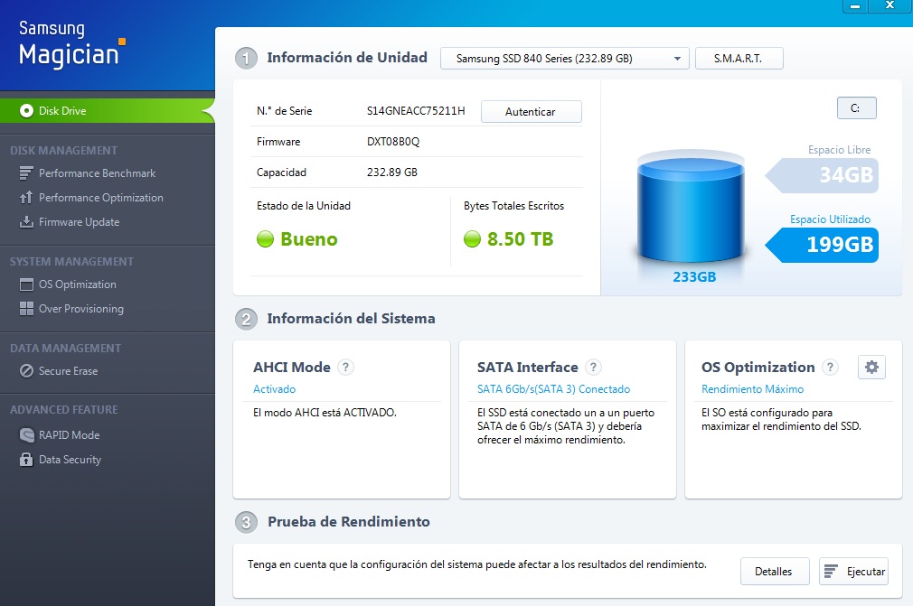Click the 232.89 GB capacity value

[x=392, y=172]
